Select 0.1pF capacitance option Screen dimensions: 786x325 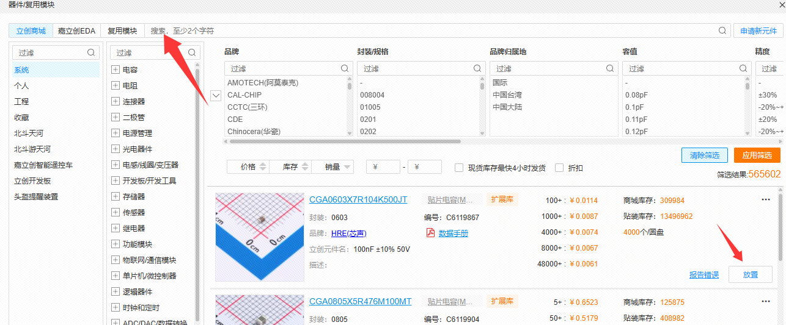[636, 107]
